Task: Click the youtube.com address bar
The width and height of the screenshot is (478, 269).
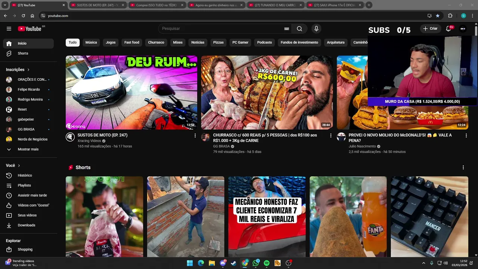Action: tap(232, 16)
